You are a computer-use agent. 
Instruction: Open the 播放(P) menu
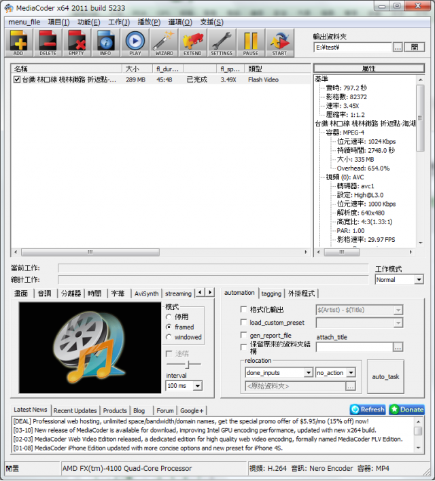pos(149,22)
